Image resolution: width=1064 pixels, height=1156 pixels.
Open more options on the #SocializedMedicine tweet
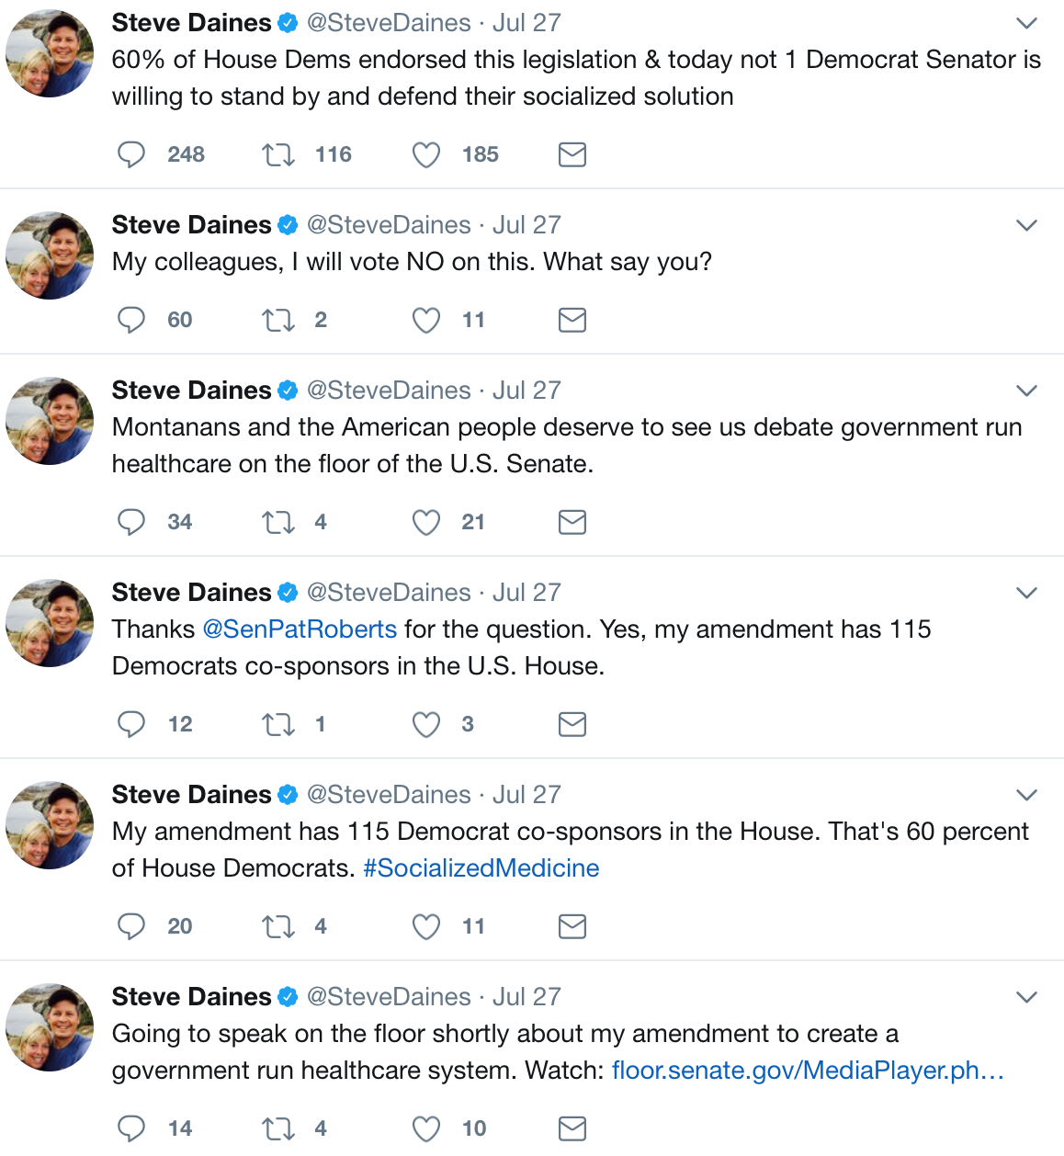pyautogui.click(x=1026, y=795)
